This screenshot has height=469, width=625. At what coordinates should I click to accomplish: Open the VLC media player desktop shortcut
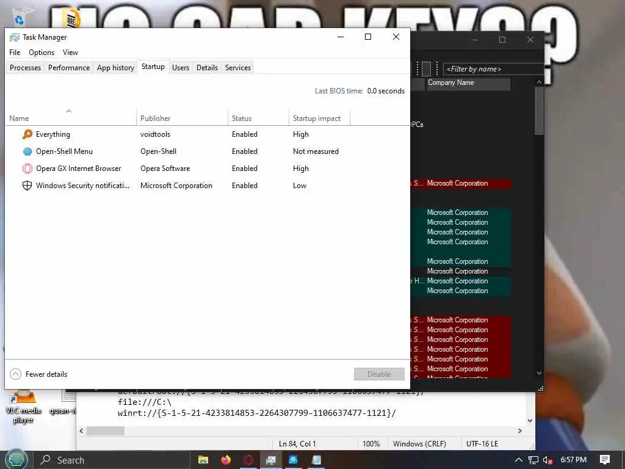[23, 407]
